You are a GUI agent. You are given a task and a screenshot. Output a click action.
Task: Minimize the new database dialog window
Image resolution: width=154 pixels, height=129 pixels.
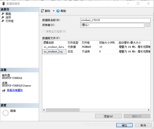point(128,4)
